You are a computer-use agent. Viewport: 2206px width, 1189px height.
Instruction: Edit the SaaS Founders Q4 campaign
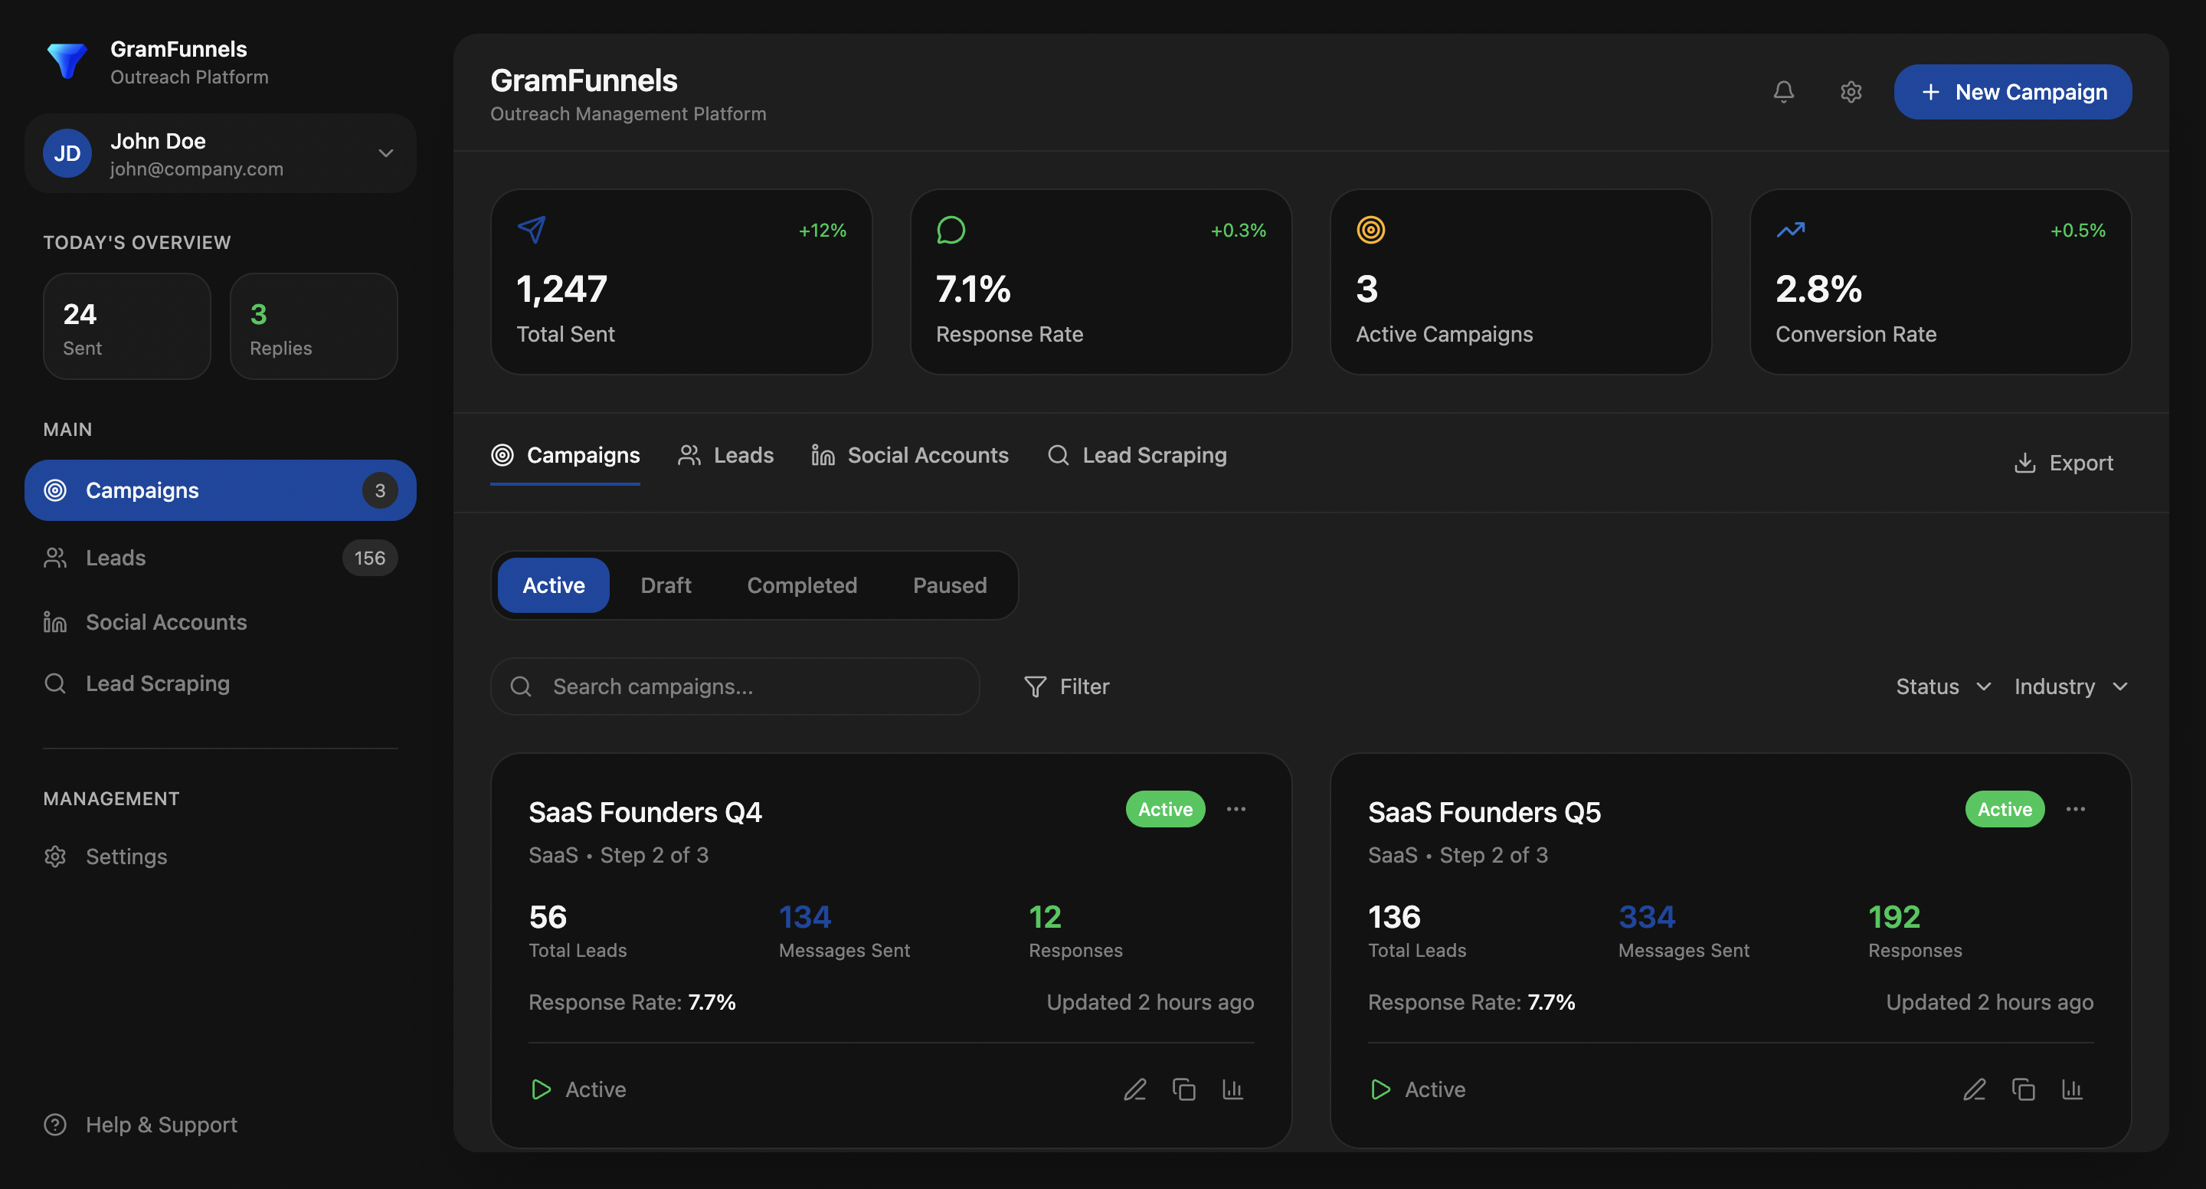(1134, 1089)
